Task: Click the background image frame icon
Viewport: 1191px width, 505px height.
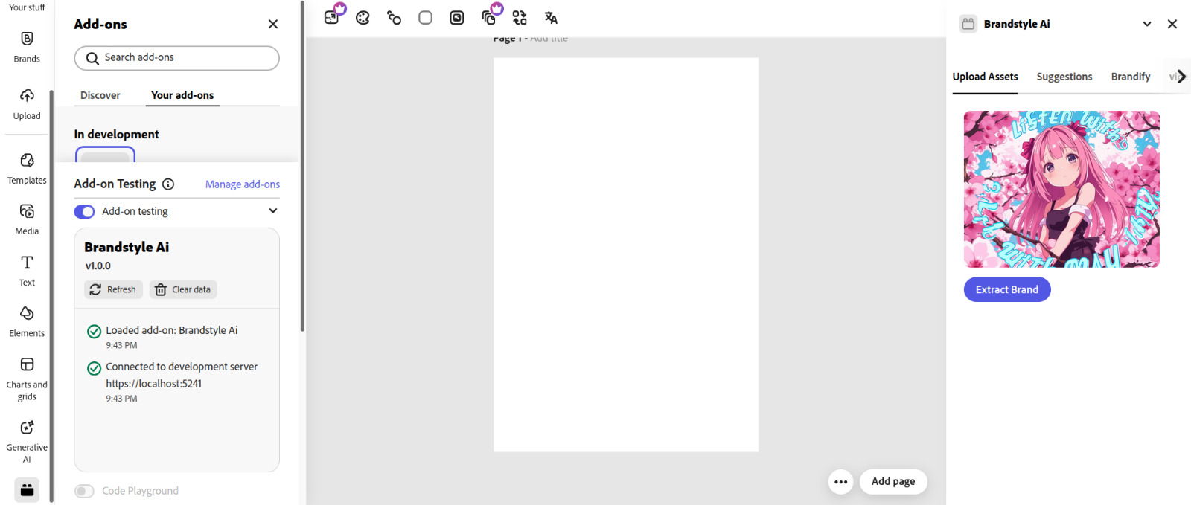Action: pos(457,18)
